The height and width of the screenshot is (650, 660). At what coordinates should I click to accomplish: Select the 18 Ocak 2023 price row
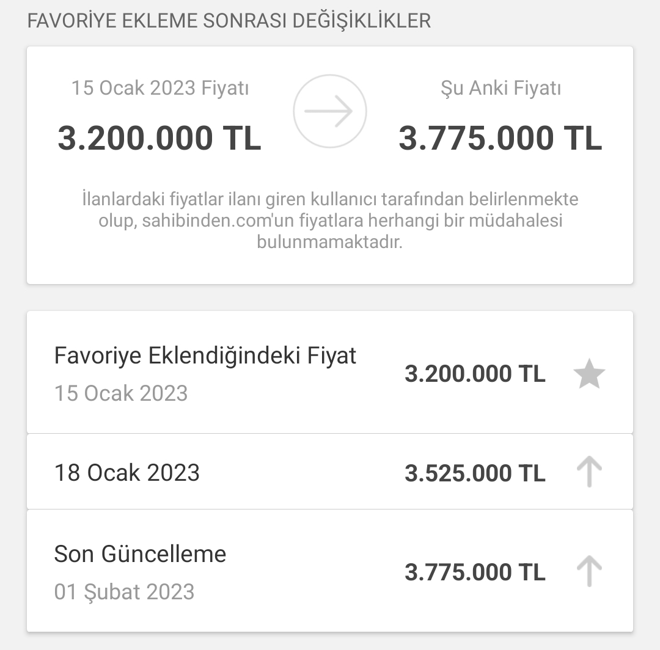[330, 472]
